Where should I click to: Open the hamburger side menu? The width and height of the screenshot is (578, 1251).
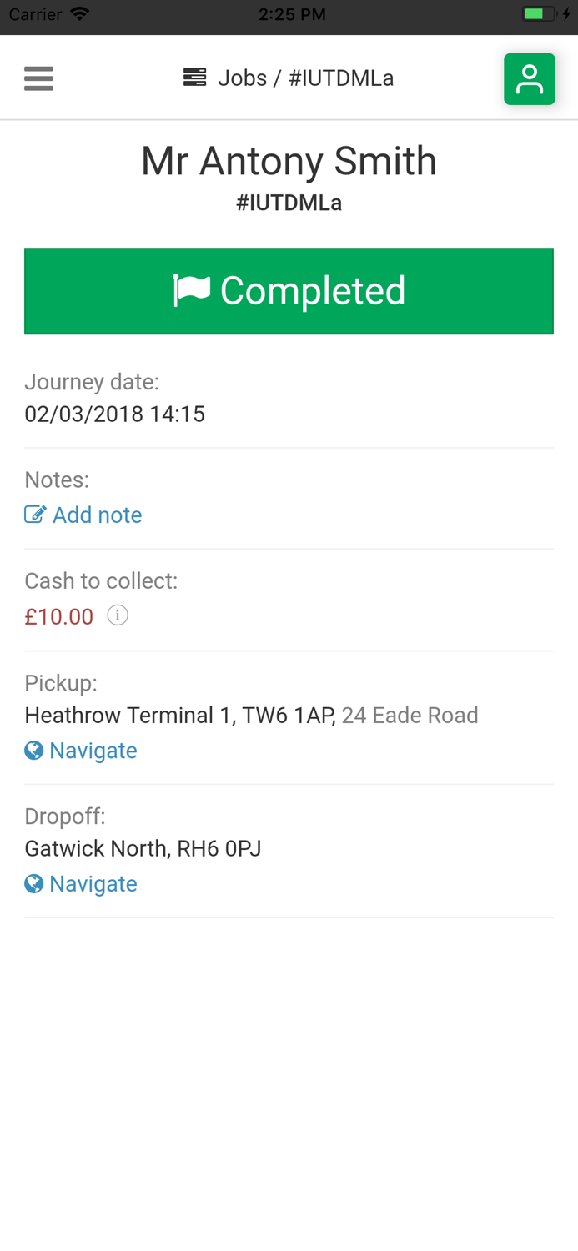(x=38, y=78)
